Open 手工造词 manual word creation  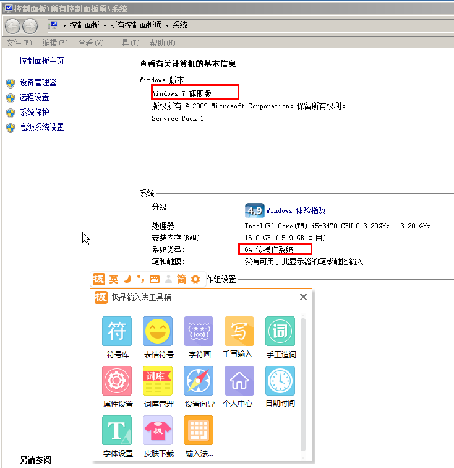(x=280, y=331)
